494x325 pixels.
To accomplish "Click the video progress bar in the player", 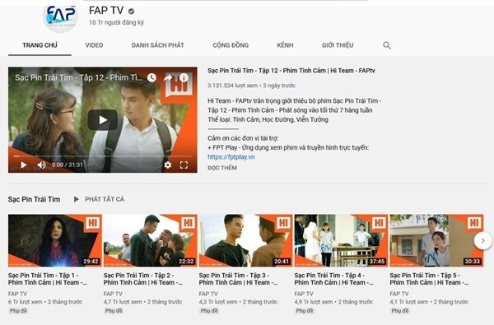I will [103, 156].
